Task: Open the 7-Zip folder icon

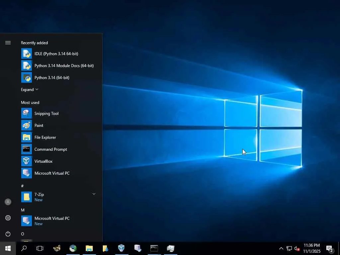Action: pos(27,197)
